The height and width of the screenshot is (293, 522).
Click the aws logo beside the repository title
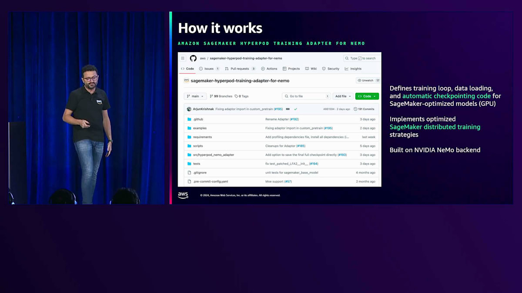coord(187,80)
